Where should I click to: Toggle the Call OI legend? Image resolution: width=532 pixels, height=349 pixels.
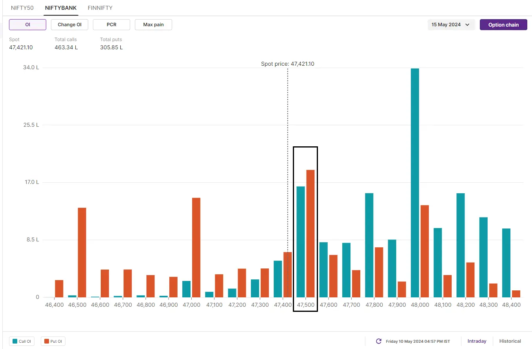(22, 341)
